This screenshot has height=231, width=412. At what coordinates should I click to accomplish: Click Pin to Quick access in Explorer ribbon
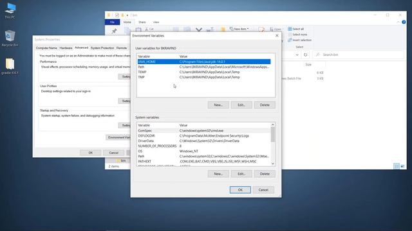click(114, 31)
